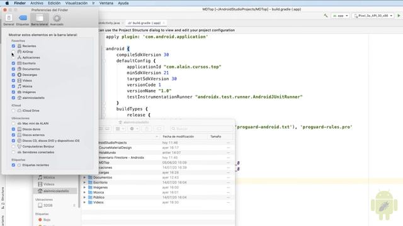Uncheck the Etiquetas recientes checkbox

point(13,165)
